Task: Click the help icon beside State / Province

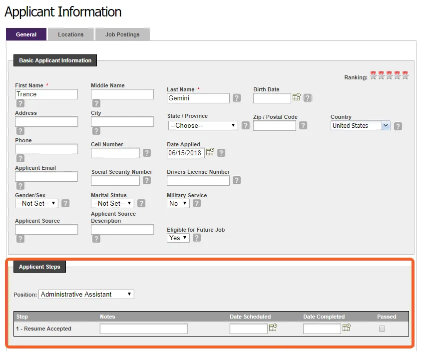Action: (245, 125)
